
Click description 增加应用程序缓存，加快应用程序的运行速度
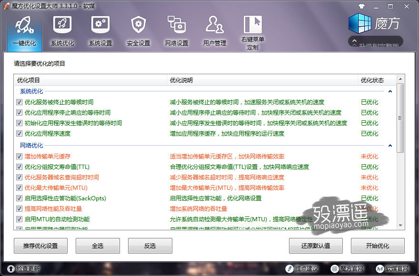pos(227,133)
